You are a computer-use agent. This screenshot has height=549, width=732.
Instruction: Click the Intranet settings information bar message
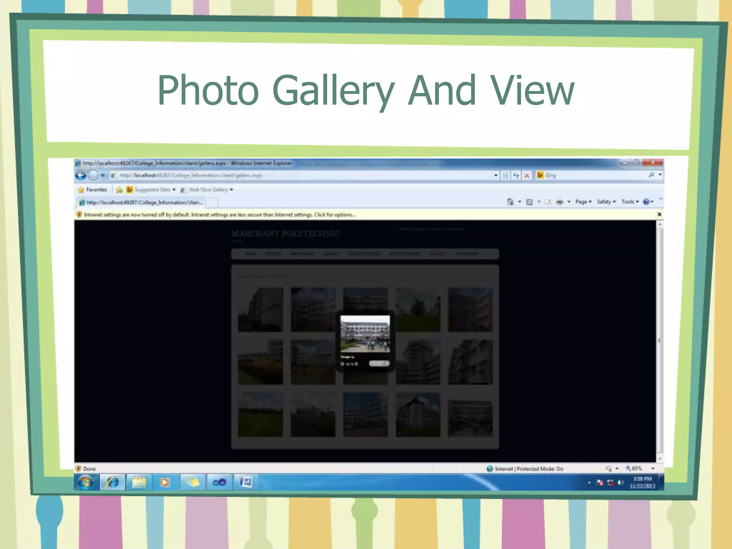[219, 215]
